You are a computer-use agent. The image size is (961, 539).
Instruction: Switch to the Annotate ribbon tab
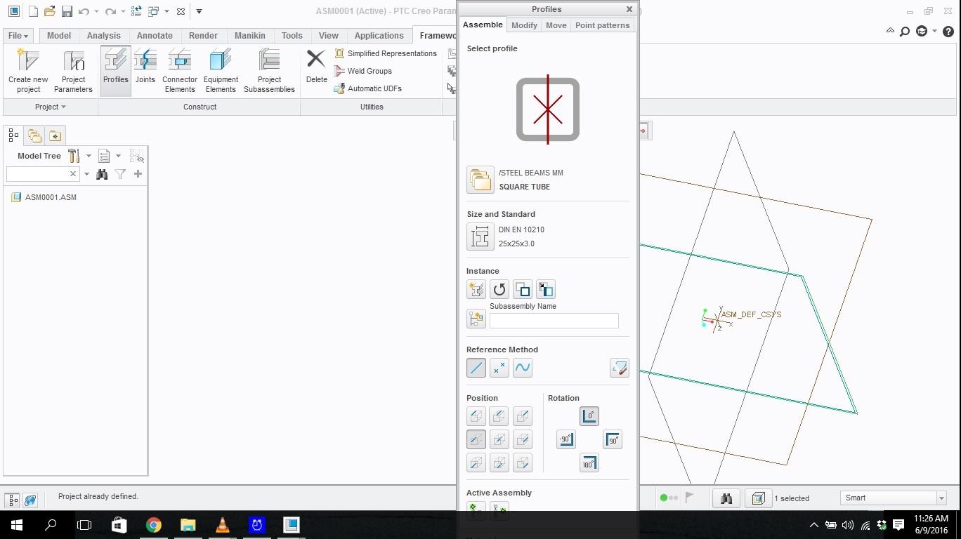point(155,36)
